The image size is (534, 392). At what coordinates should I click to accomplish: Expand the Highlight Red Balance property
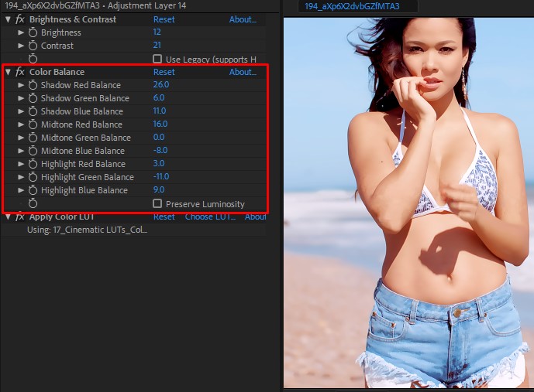point(21,164)
